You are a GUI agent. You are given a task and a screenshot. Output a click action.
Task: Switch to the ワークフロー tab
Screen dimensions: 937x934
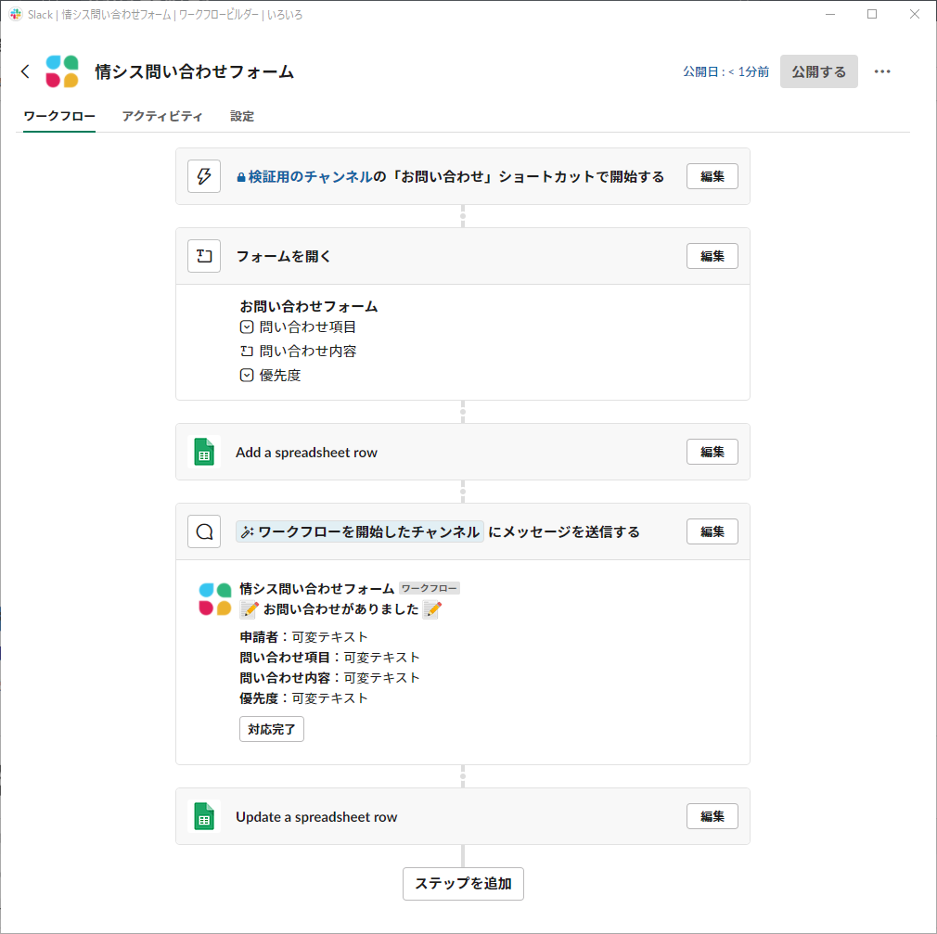(x=58, y=115)
